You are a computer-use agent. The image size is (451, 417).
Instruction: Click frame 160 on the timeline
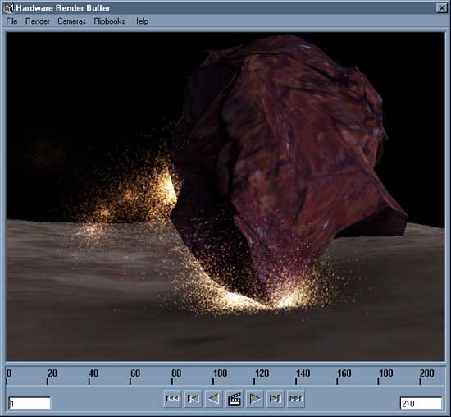(x=337, y=381)
